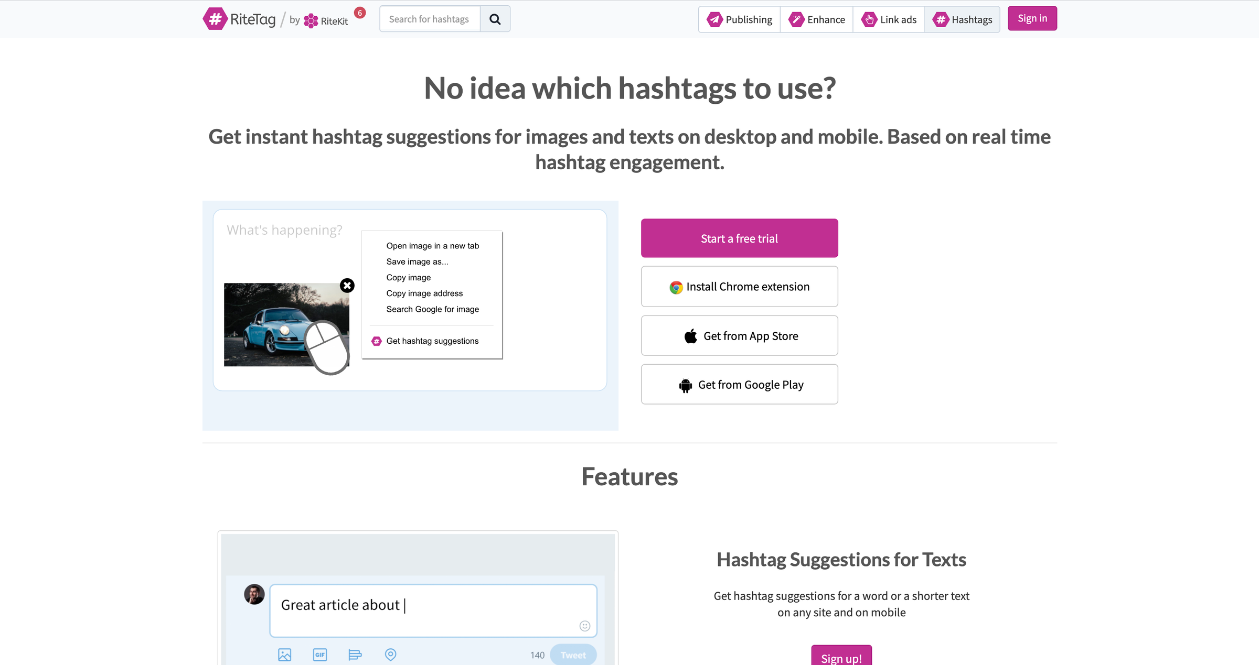Focus the Search for hashtags field

point(430,19)
